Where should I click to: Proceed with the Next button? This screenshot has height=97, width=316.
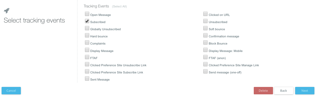(305, 91)
